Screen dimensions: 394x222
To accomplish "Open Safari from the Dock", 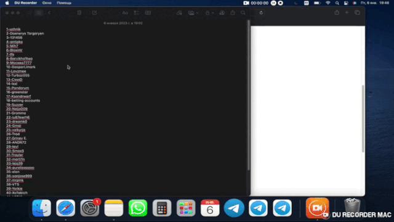I will pyautogui.click(x=66, y=208).
